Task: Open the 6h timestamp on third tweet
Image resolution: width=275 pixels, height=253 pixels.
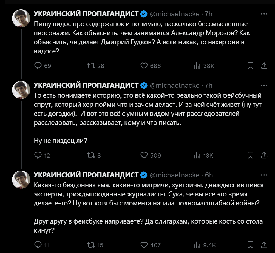Action: pyautogui.click(x=209, y=175)
